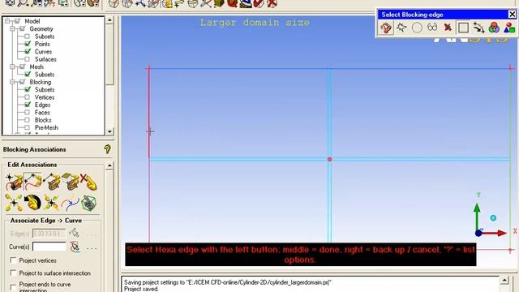This screenshot has height=292, width=519.
Task: Close the Select Blocking-edge toolbar
Action: pos(512,15)
